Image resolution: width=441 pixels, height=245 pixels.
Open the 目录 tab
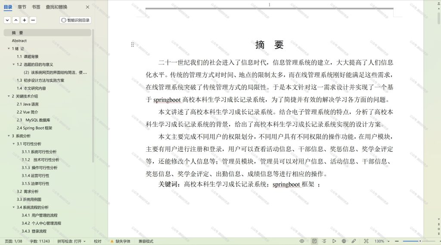(x=8, y=7)
